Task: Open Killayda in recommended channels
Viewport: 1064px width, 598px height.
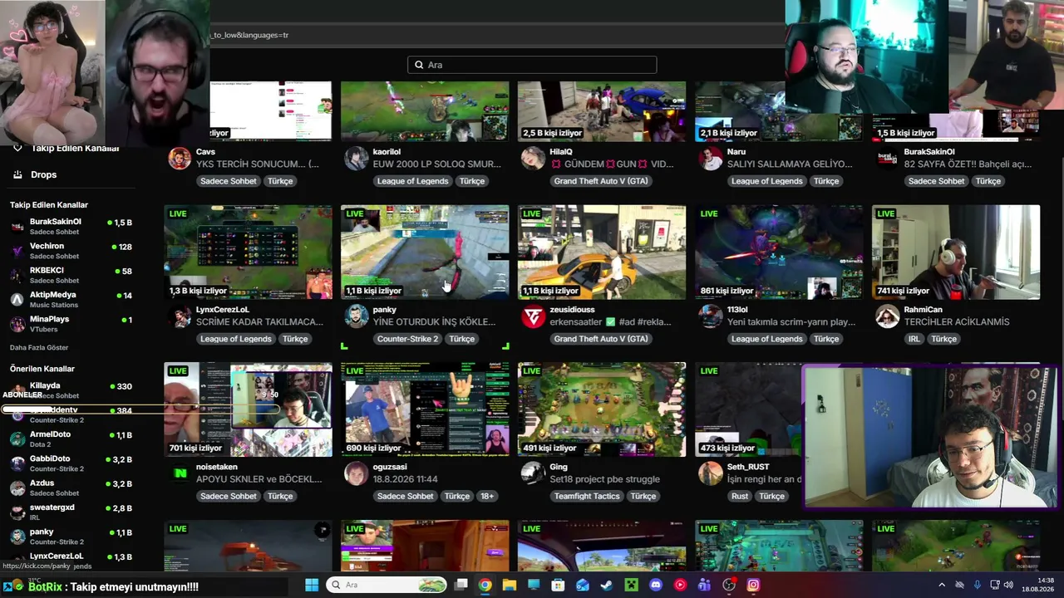Action: coord(71,390)
